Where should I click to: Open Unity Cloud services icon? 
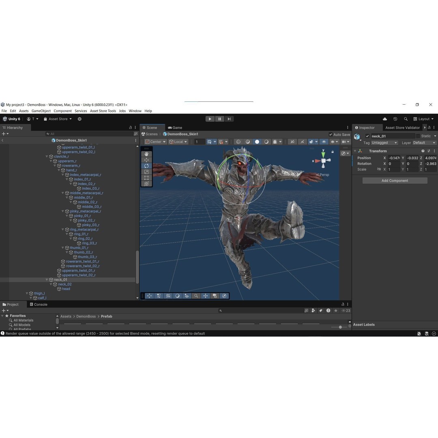[385, 119]
